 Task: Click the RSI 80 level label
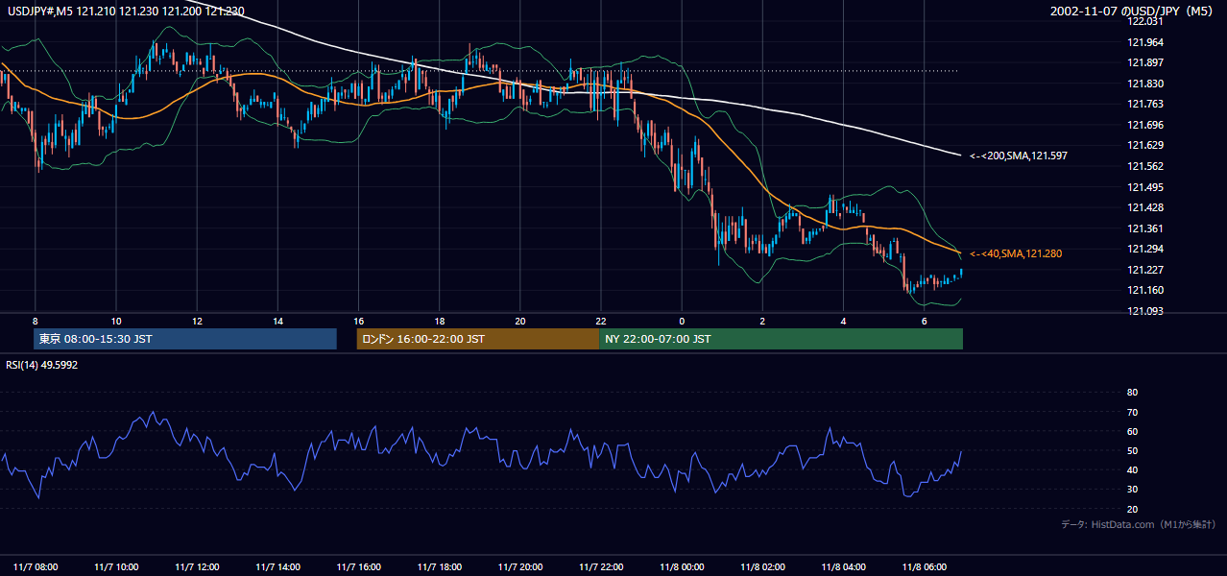coord(1132,393)
